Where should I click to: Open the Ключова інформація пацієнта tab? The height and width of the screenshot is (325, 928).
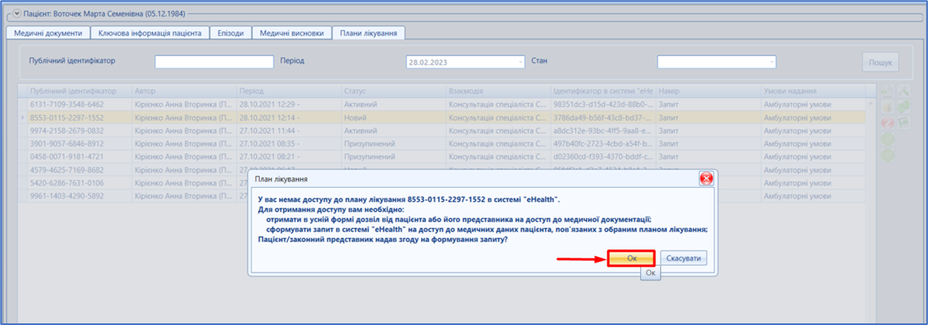150,33
